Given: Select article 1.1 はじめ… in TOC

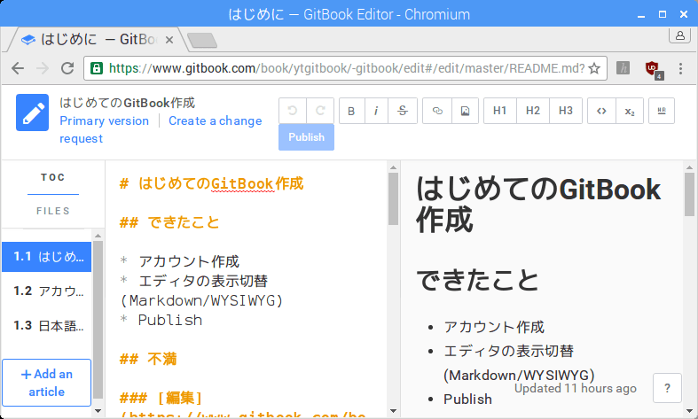Looking at the screenshot, I should [47, 257].
